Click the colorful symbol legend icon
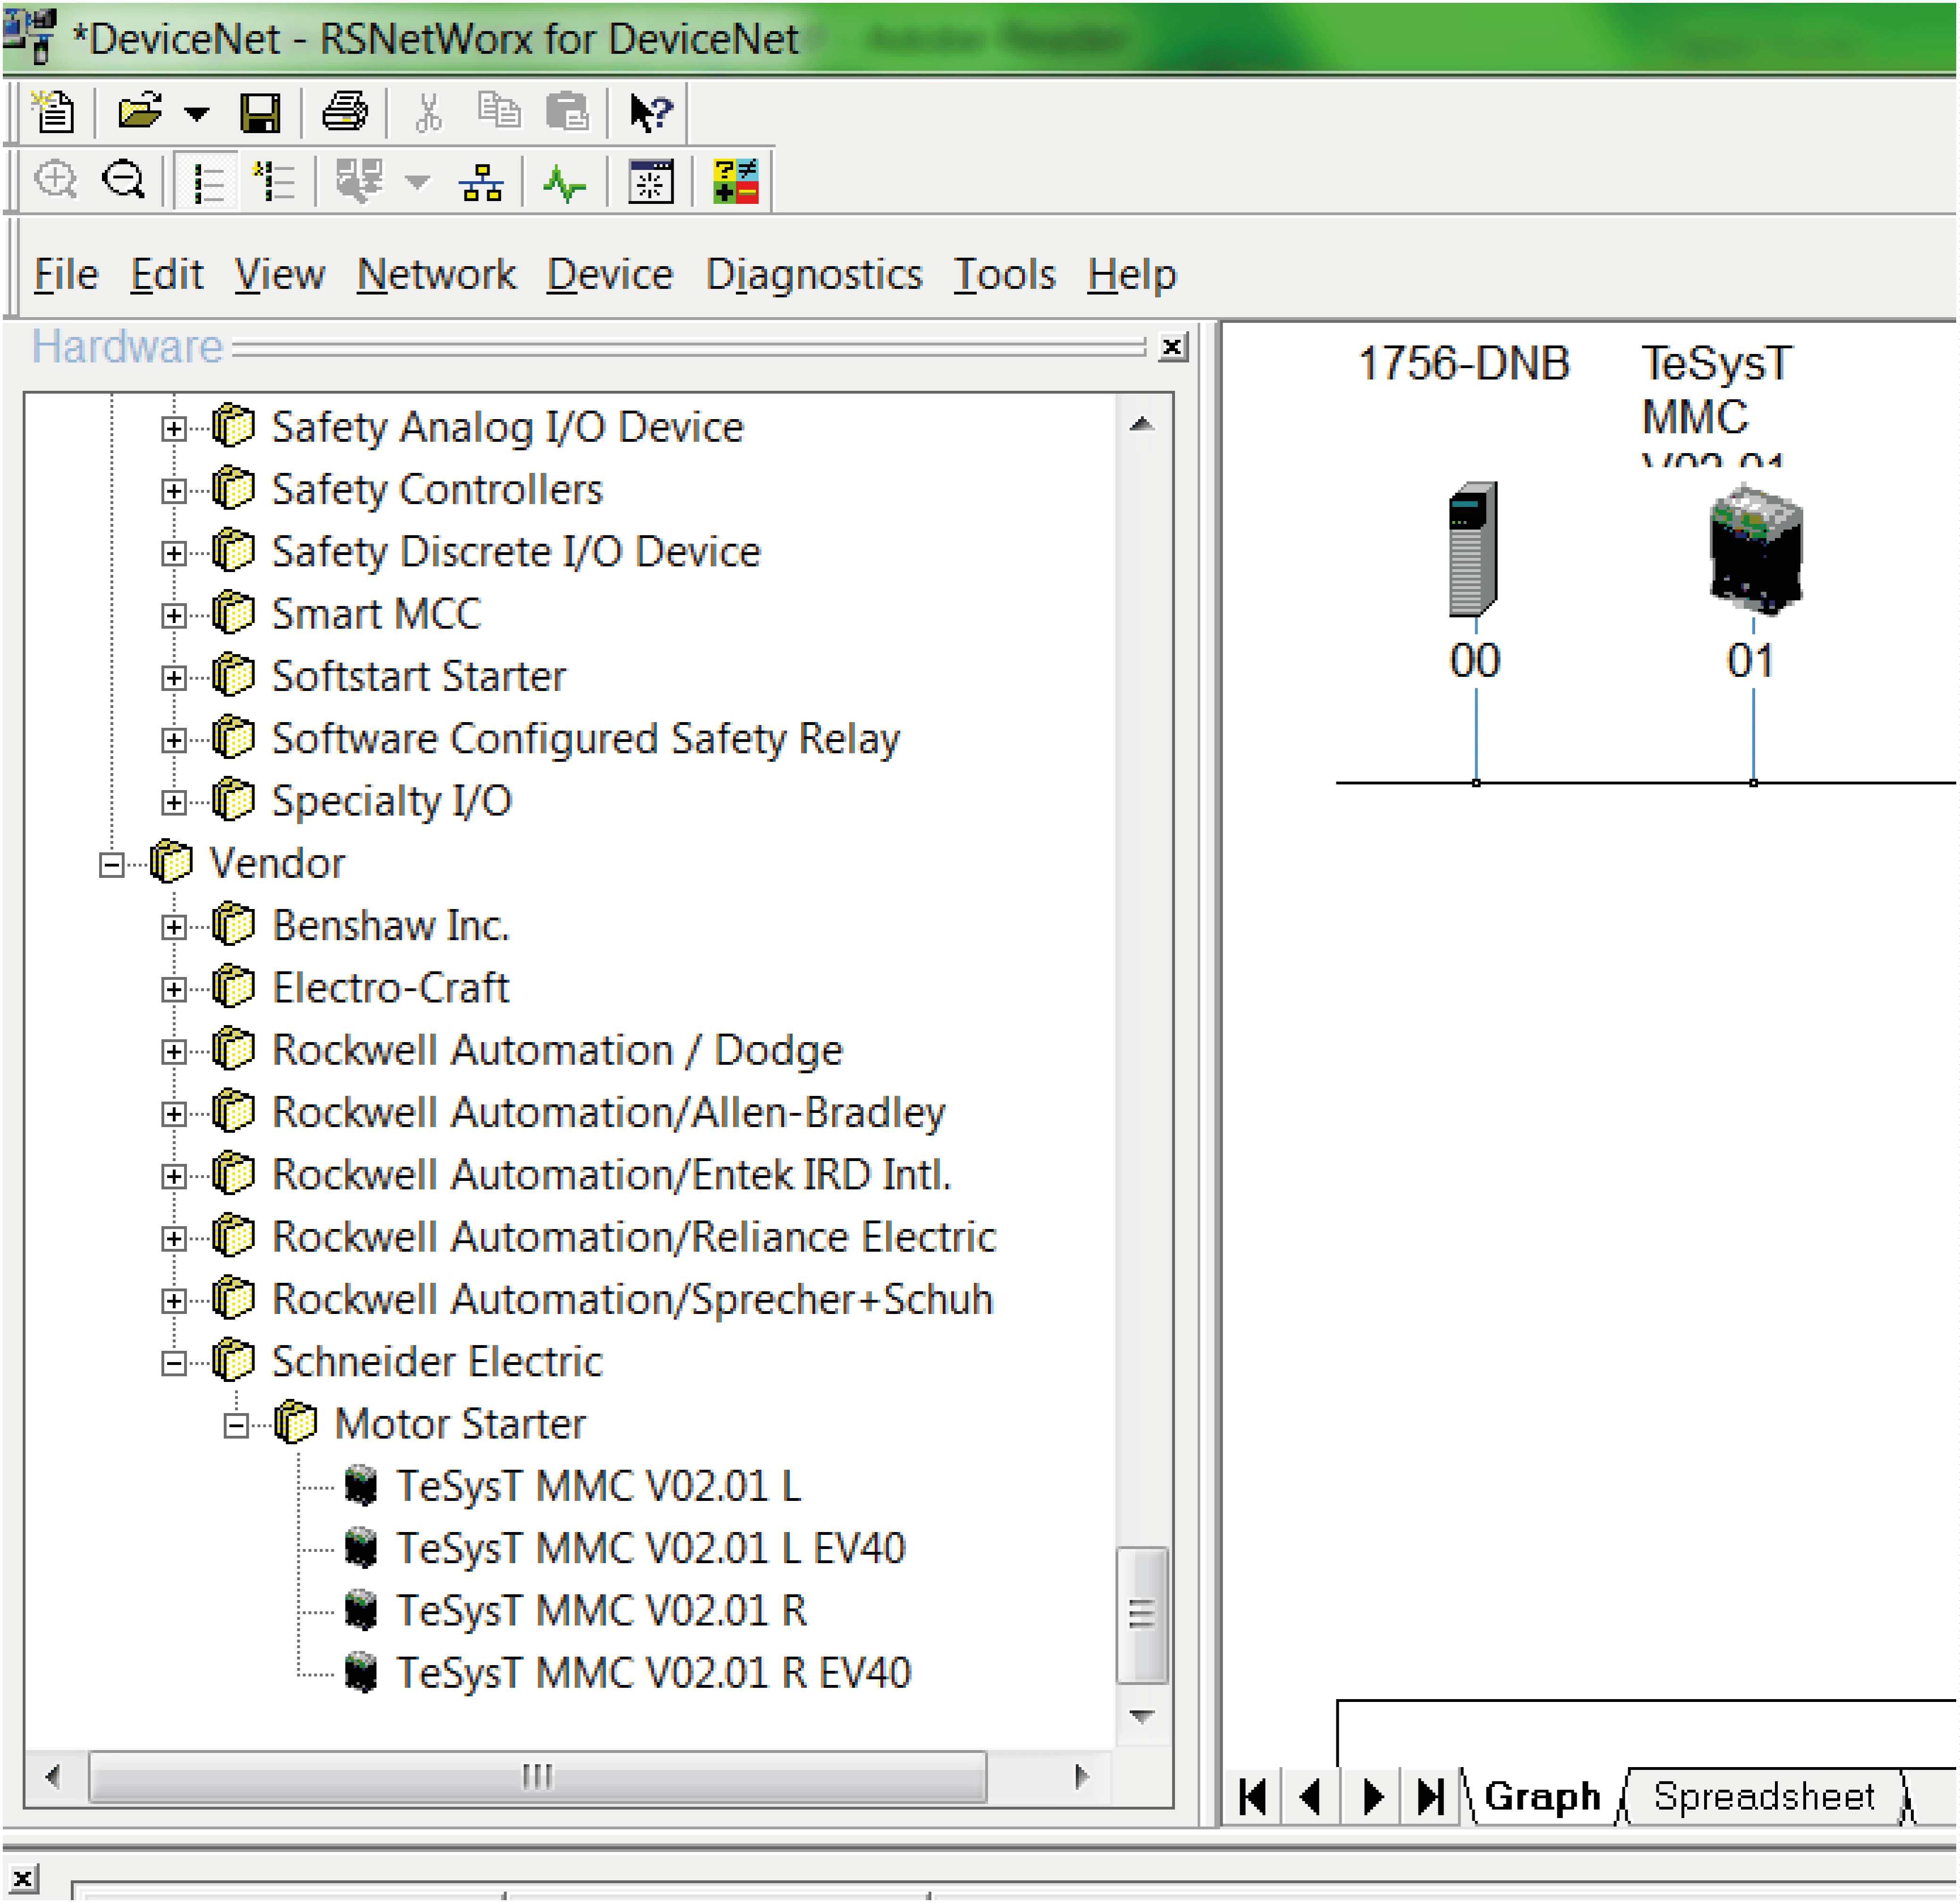The height and width of the screenshot is (1903, 1960). click(736, 181)
